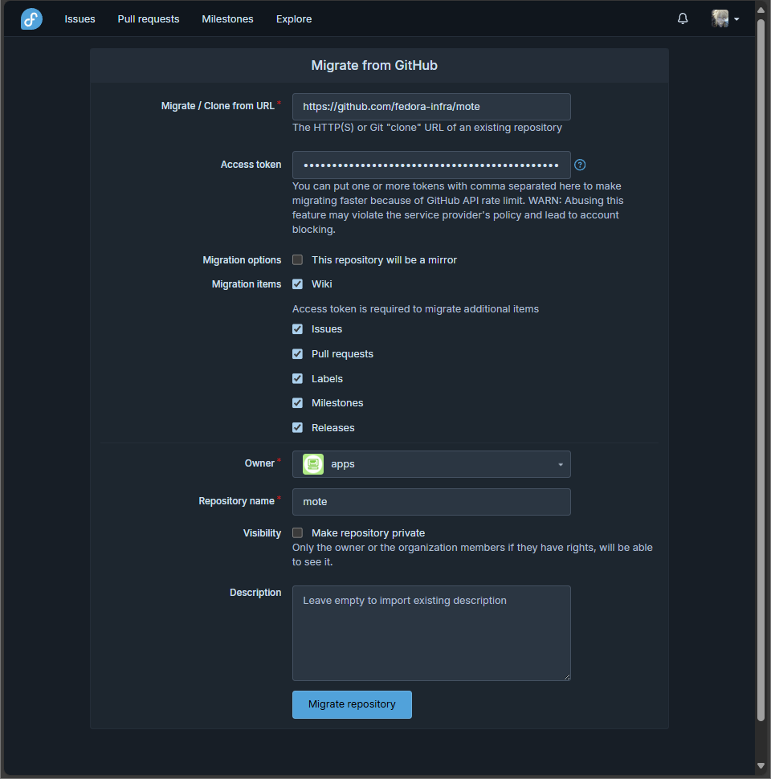This screenshot has width=771, height=779.
Task: Click the page vertical scrollbar
Action: coord(761,369)
